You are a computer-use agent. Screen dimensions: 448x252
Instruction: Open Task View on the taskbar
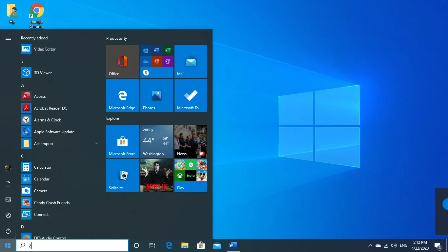[x=152, y=245]
